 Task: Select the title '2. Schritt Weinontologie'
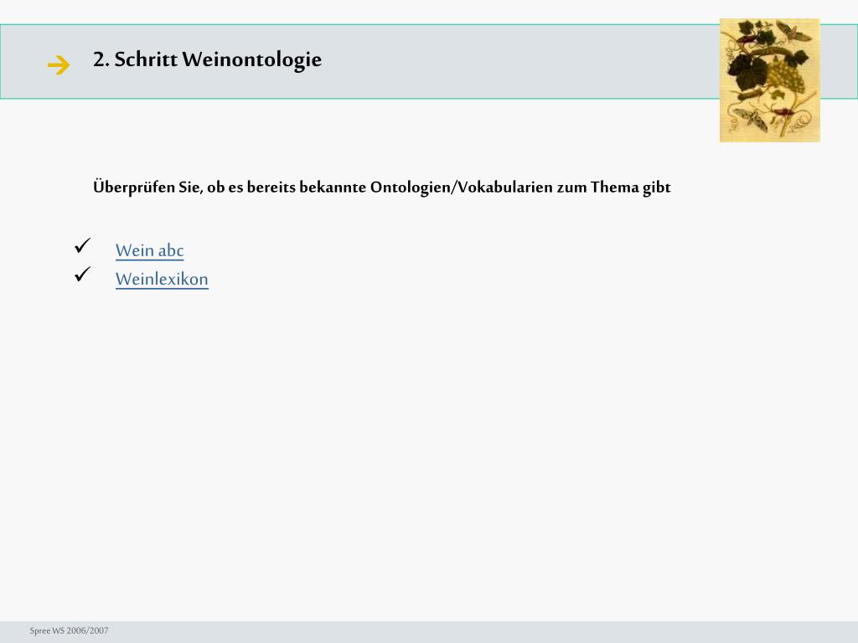tap(208, 59)
